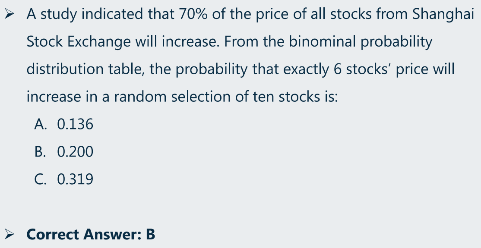Click the phrase exactly 6
The height and width of the screenshot is (248, 481).
(x=312, y=69)
